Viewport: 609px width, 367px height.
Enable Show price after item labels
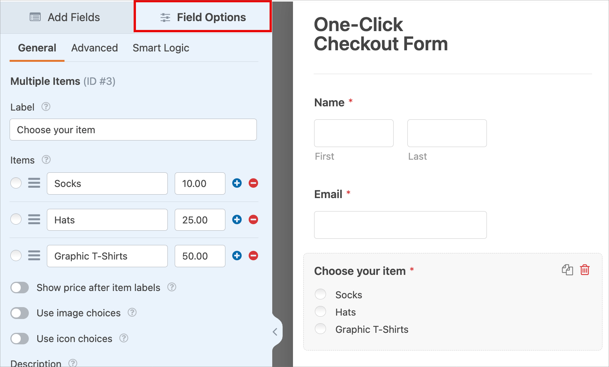pyautogui.click(x=20, y=288)
